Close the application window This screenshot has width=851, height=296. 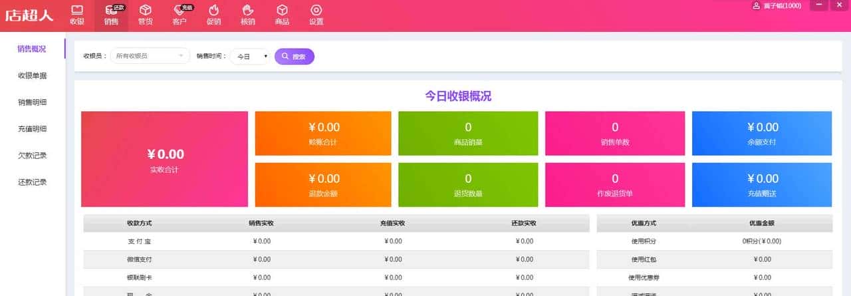[x=840, y=5]
